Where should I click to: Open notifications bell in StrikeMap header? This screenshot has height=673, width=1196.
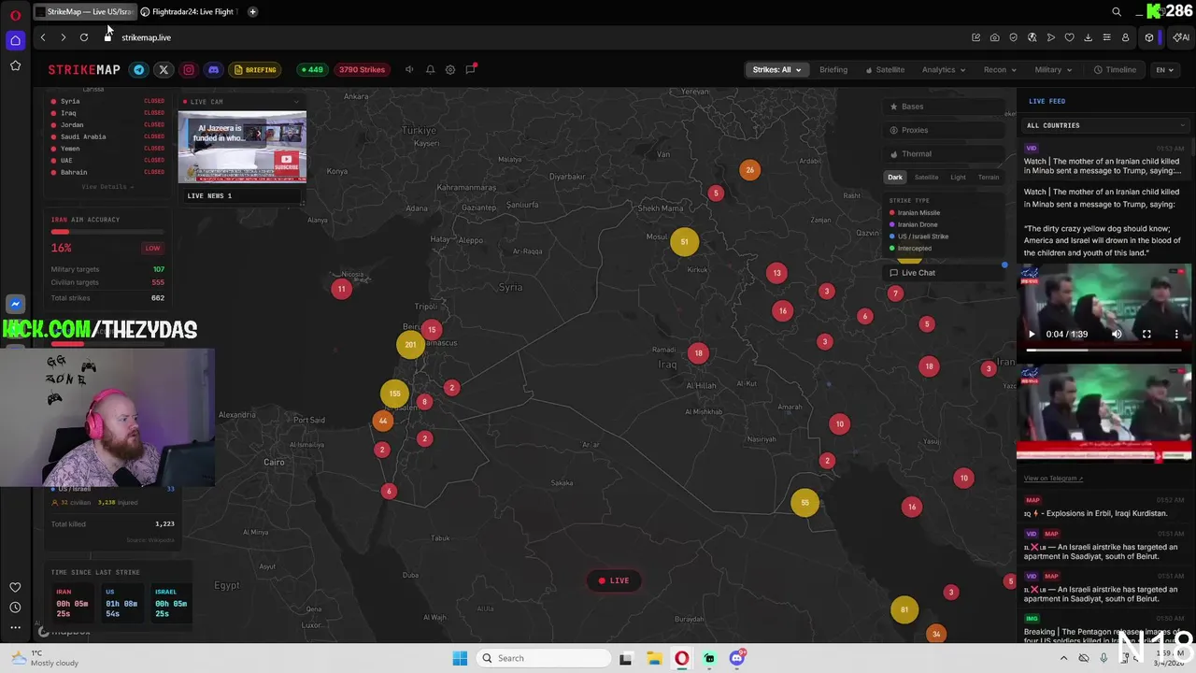tap(430, 70)
